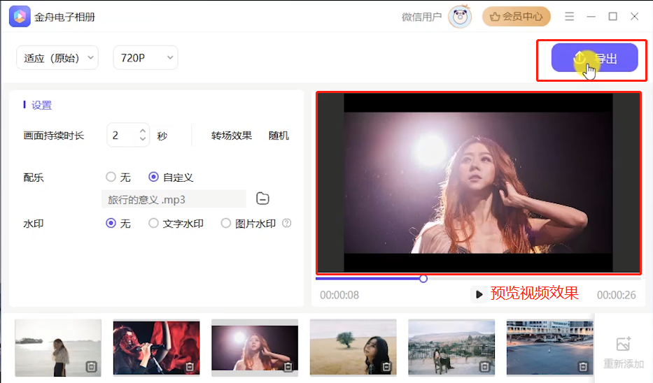Select the beach woman photo thumbnail

click(x=58, y=347)
